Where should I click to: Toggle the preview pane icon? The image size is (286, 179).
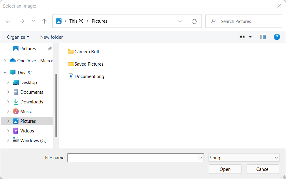263,37
